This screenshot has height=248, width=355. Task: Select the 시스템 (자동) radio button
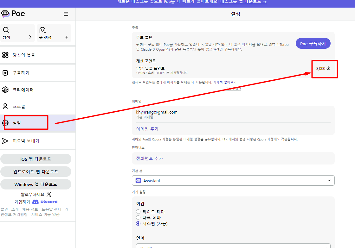point(138,224)
